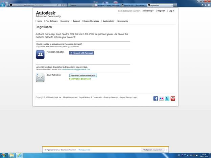The height and width of the screenshot is (158, 211).
Task: Click studentcommunity@autodesk.com email link
Action: pyautogui.click(x=76, y=70)
